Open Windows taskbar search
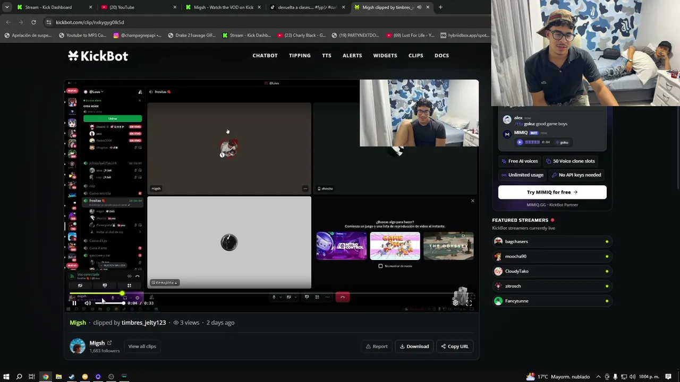680x382 pixels. [x=19, y=377]
